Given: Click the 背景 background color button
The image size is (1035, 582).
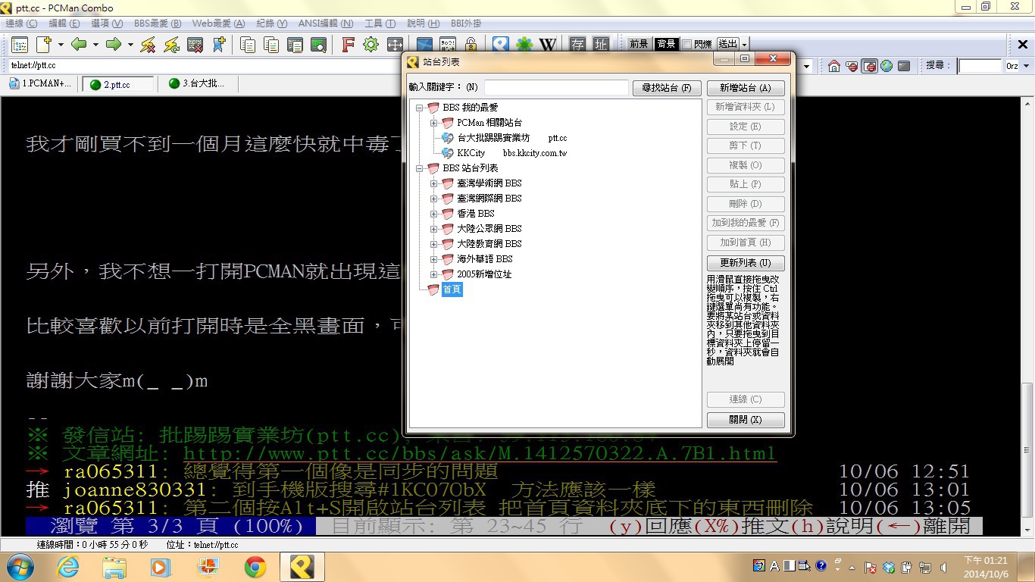Looking at the screenshot, I should click(666, 45).
